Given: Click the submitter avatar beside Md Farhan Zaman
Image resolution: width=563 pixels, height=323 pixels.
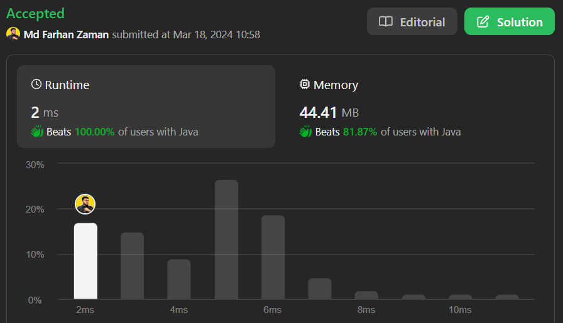Looking at the screenshot, I should (13, 34).
